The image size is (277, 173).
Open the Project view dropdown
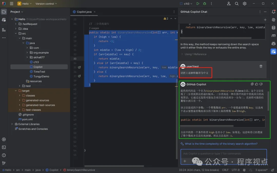[17, 12]
